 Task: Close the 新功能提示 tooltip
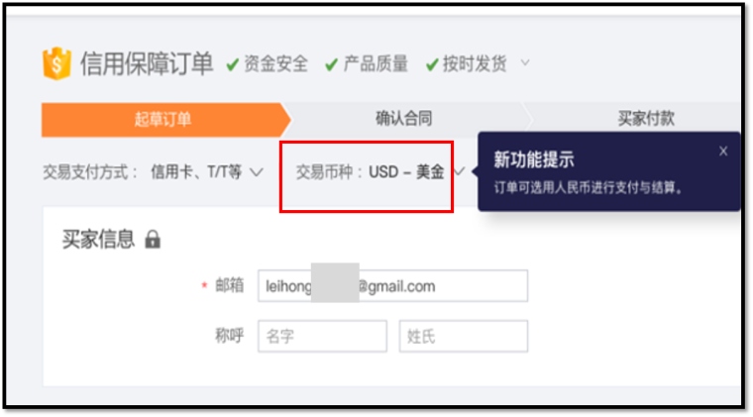point(722,152)
